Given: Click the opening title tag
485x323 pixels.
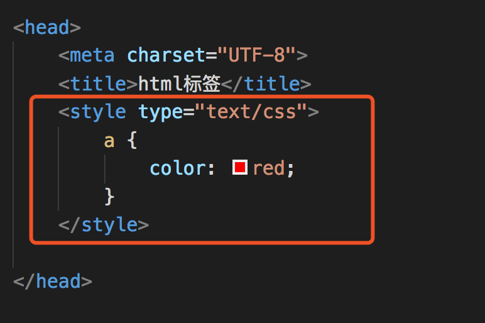Looking at the screenshot, I should pos(98,84).
